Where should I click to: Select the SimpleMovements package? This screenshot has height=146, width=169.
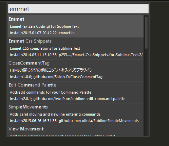(76, 114)
